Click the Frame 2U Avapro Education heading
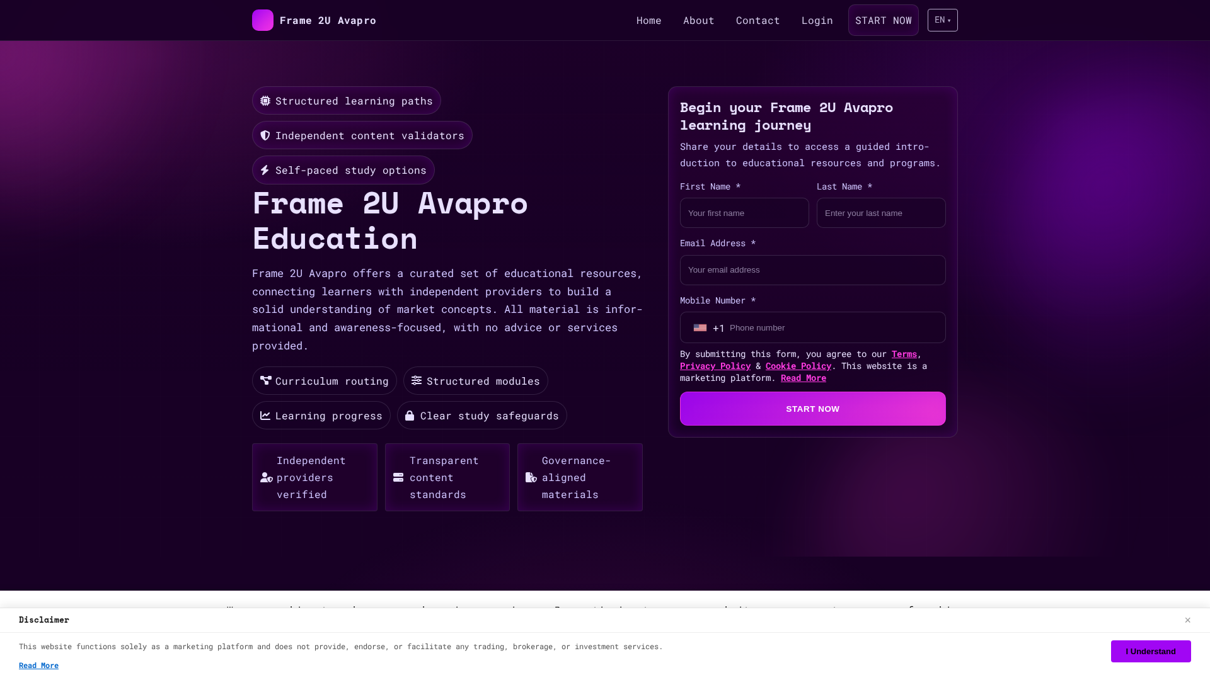 tap(390, 220)
